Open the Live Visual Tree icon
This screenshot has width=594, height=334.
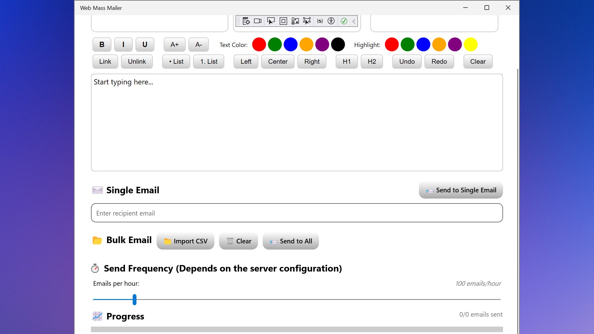click(x=246, y=21)
